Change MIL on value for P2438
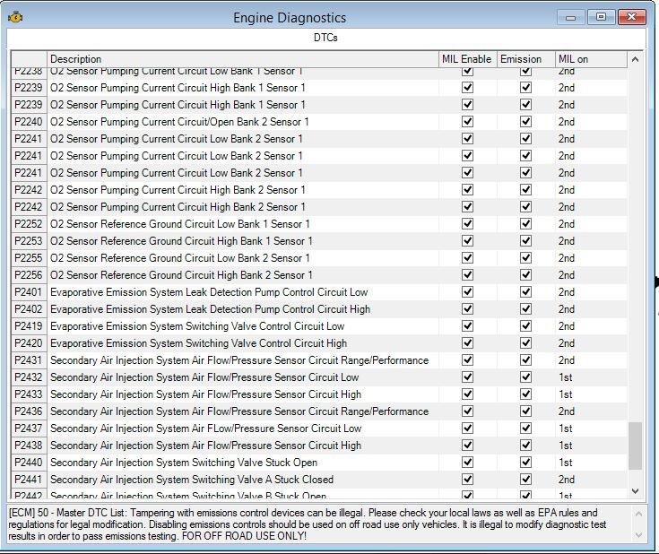Screen dimensions: 659x554 pos(591,446)
